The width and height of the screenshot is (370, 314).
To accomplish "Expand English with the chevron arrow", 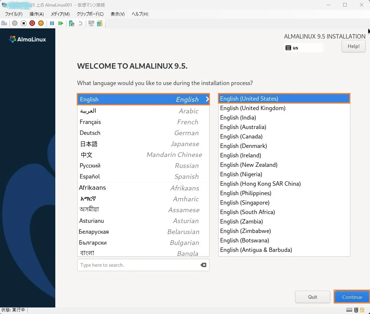I will tap(207, 99).
